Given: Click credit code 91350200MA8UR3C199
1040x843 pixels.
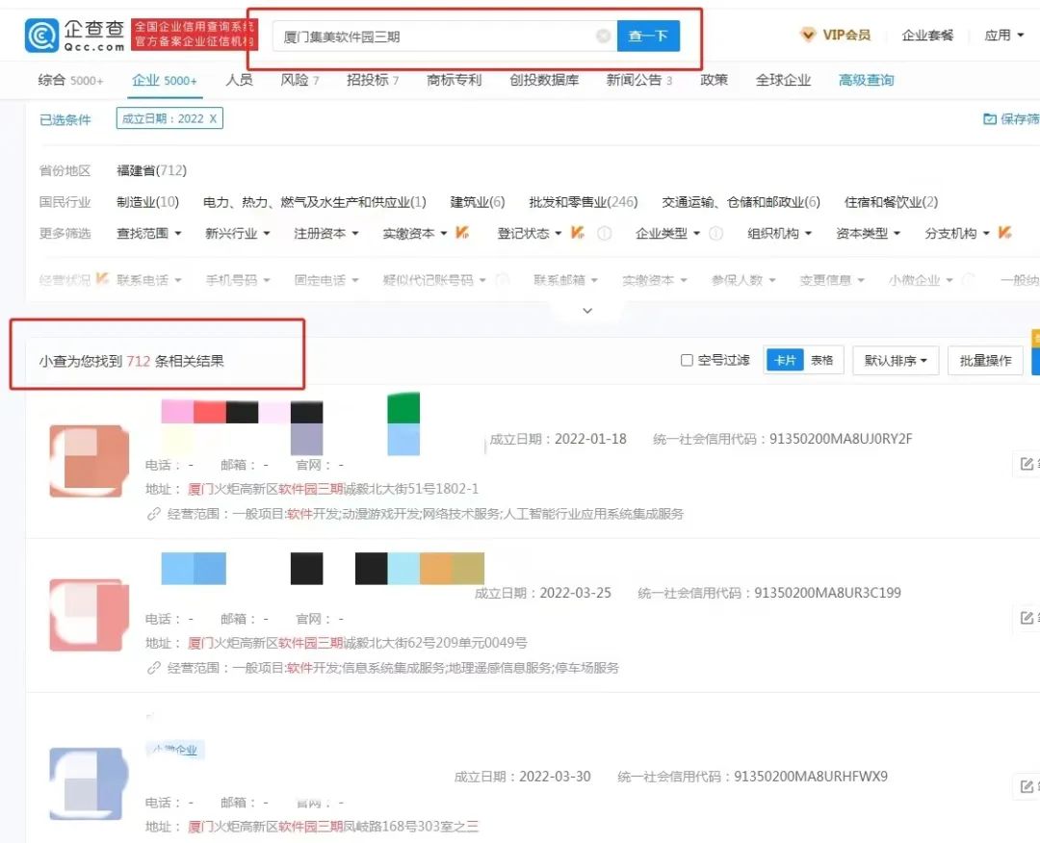Looking at the screenshot, I should (x=828, y=593).
